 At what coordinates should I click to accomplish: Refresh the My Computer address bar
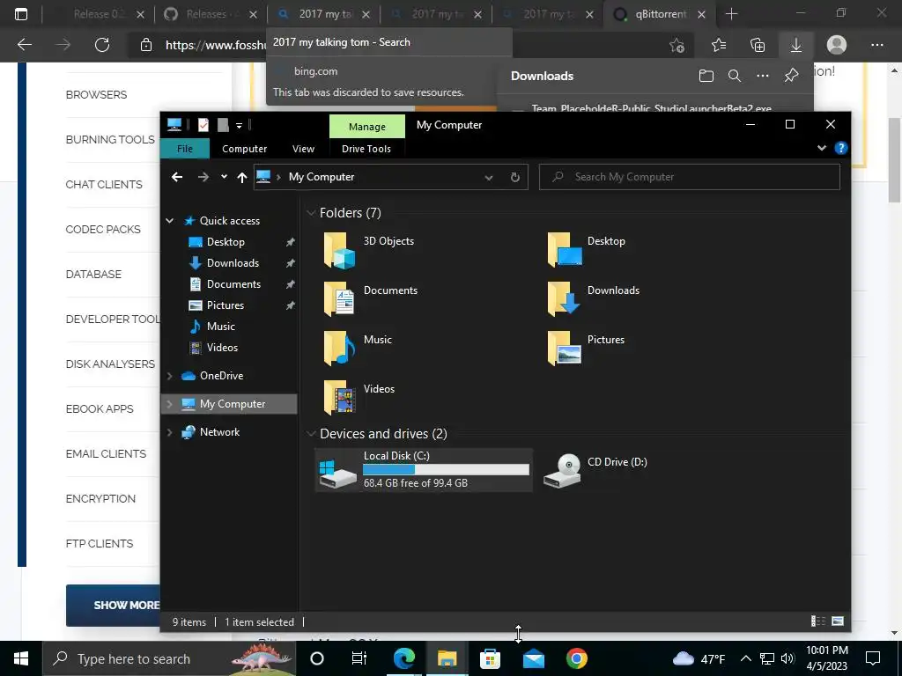point(515,177)
